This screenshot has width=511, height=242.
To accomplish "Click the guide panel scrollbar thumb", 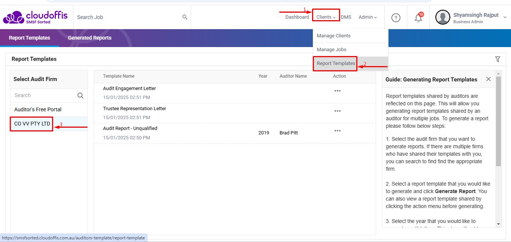I will (x=498, y=121).
